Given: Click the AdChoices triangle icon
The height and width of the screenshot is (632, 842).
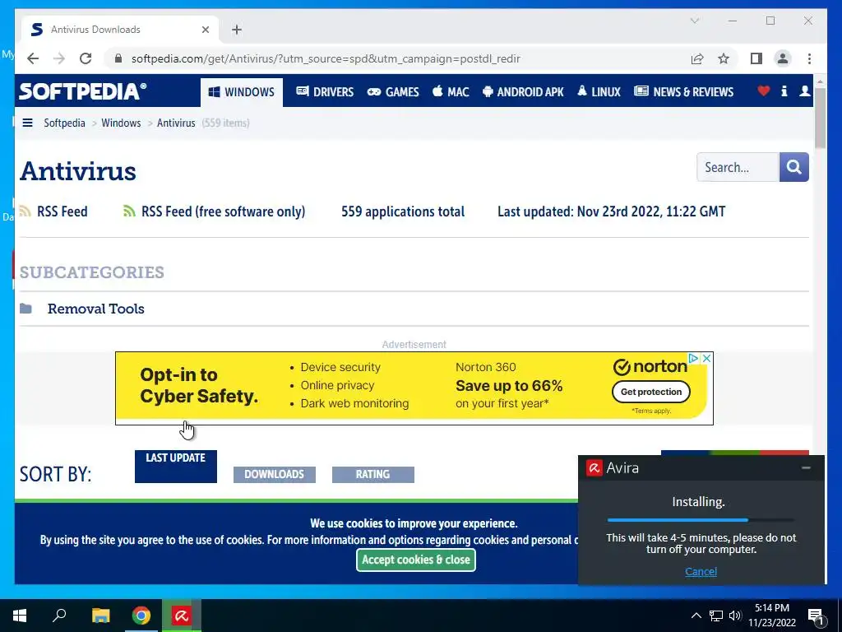Looking at the screenshot, I should (x=693, y=358).
